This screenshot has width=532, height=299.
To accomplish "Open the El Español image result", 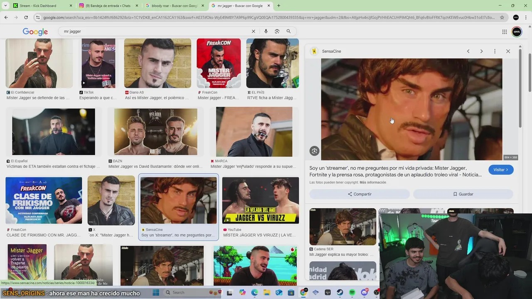I will click(x=53, y=132).
